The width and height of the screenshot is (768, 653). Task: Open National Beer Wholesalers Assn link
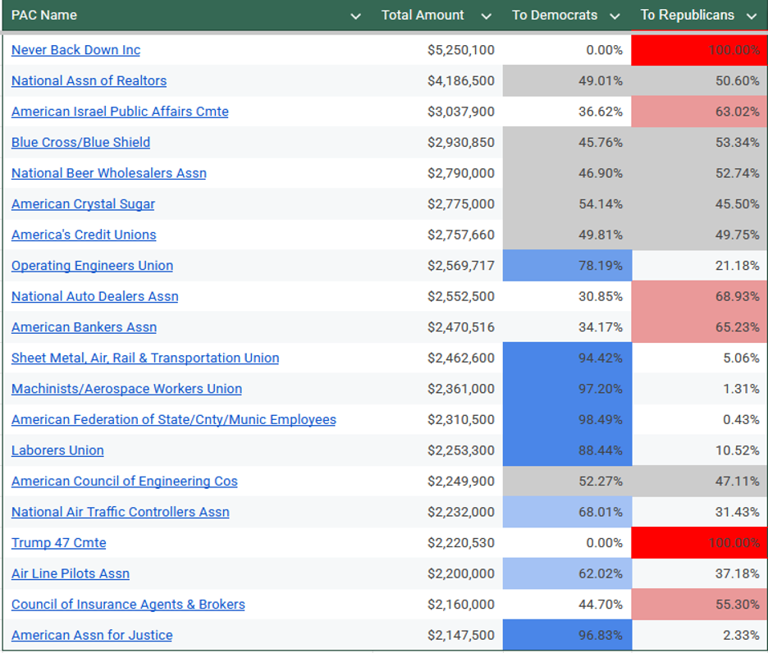click(x=109, y=173)
